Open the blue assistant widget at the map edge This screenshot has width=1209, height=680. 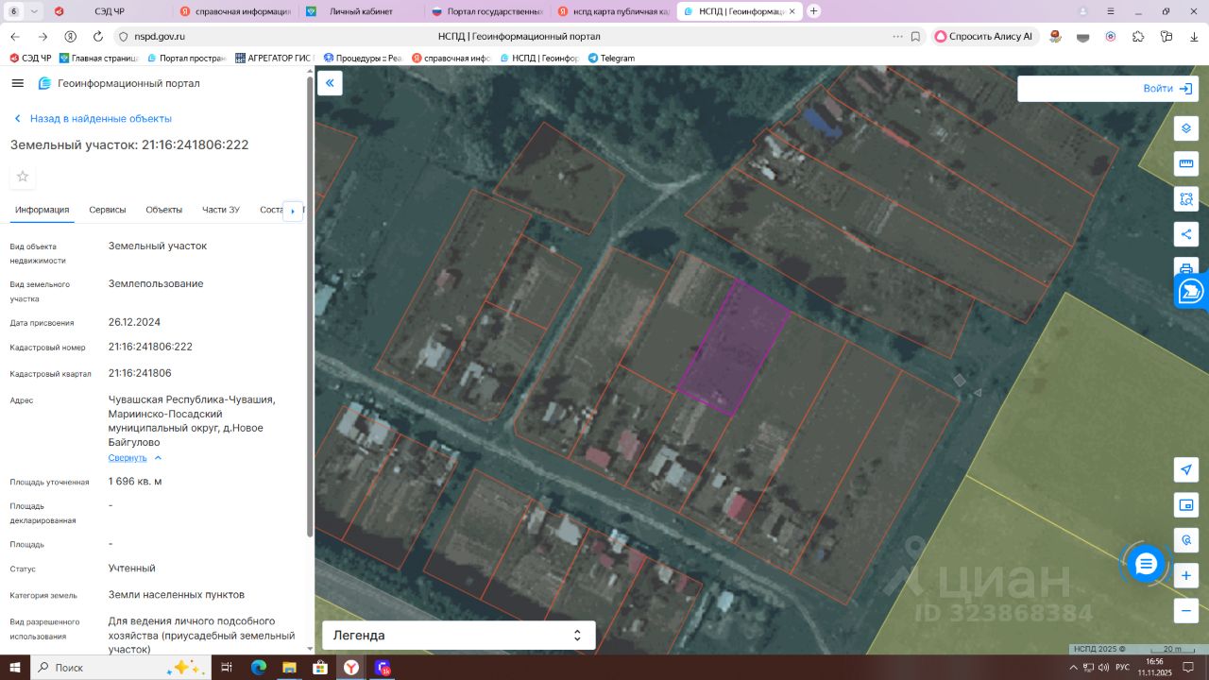(x=1192, y=291)
